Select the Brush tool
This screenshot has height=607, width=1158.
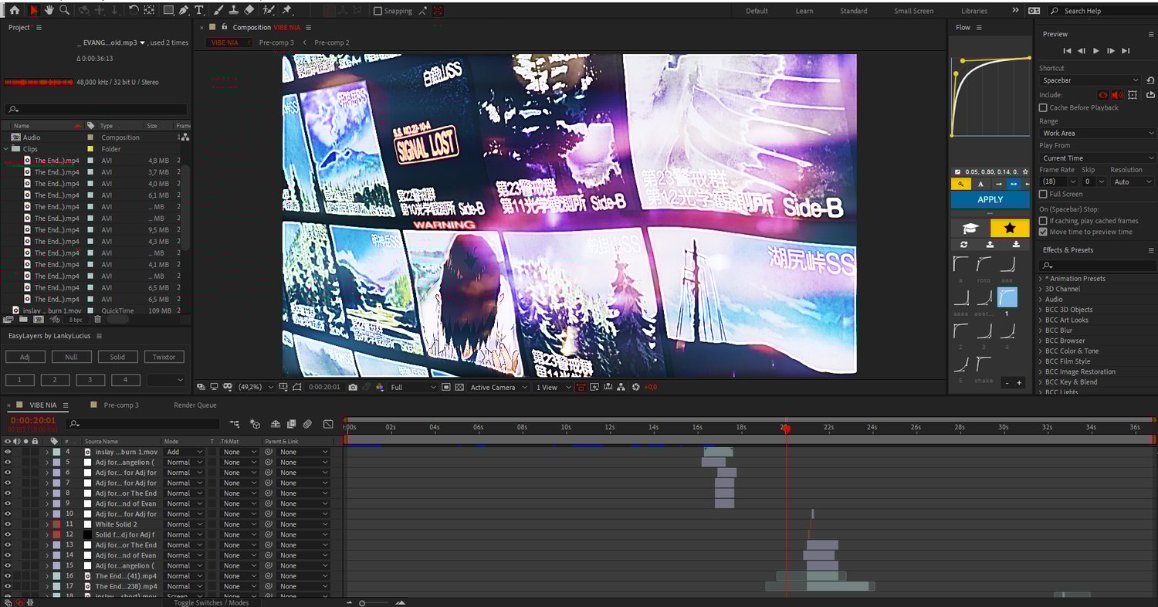coord(218,10)
